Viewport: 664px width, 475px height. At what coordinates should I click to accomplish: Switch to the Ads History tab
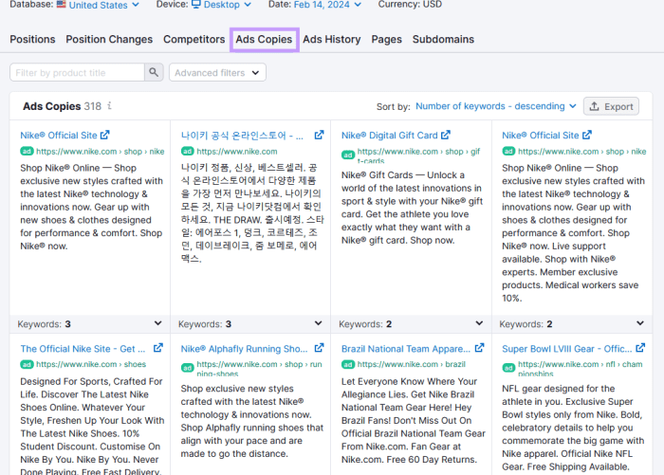(331, 40)
